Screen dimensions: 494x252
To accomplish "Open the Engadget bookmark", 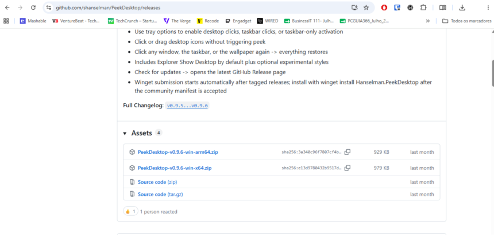I will click(238, 21).
